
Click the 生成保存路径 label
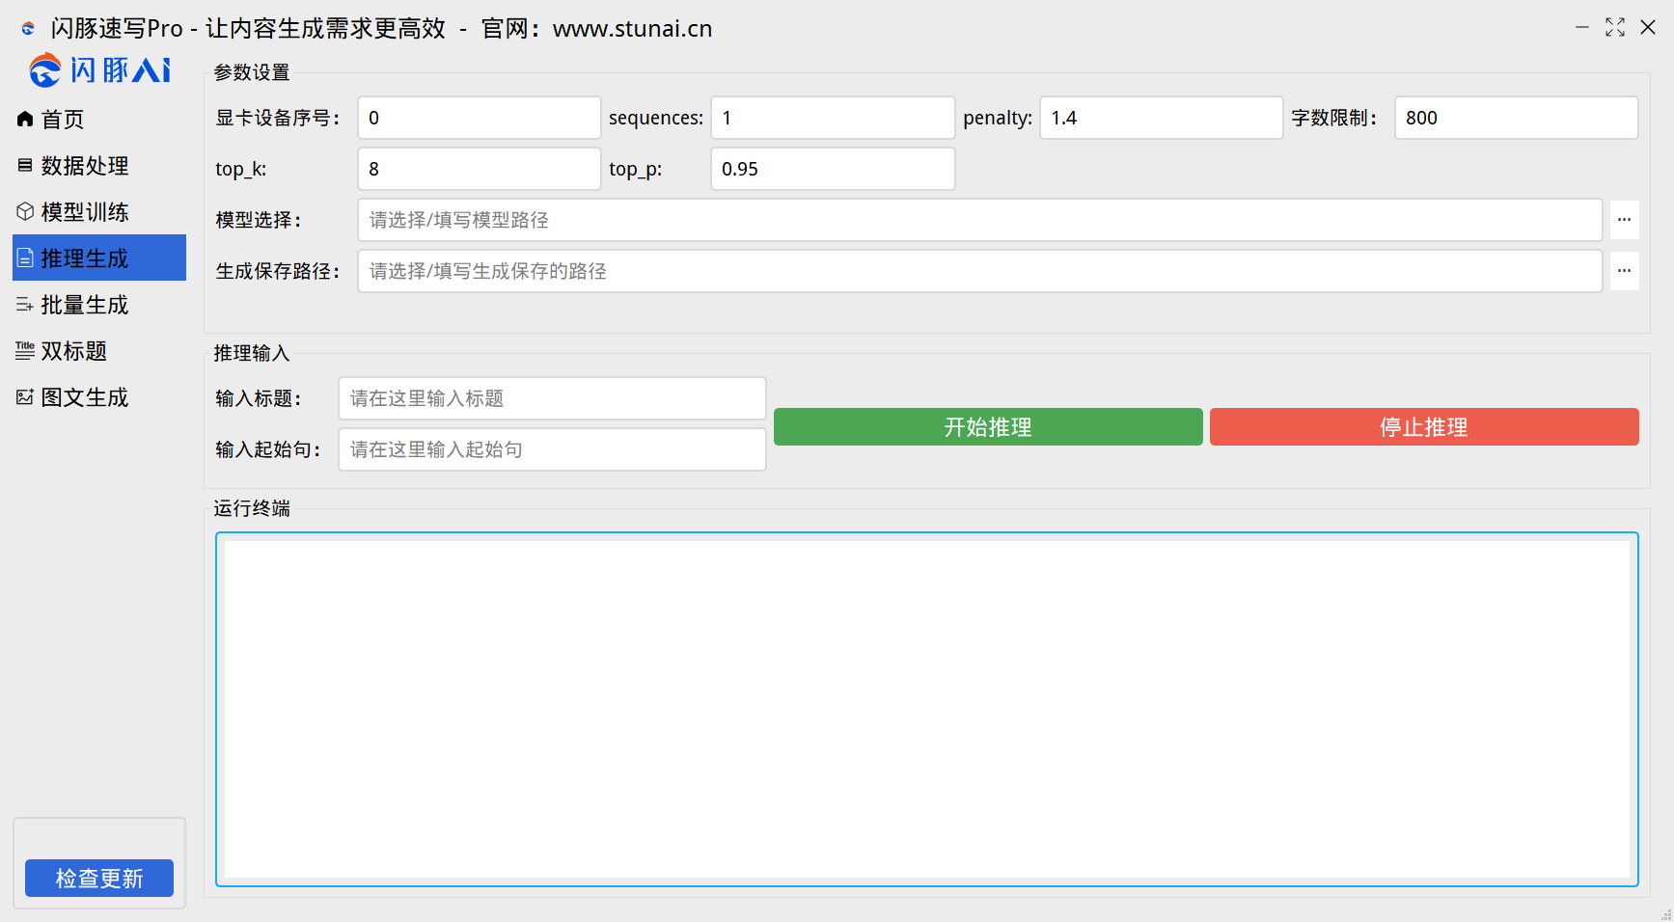tap(278, 271)
